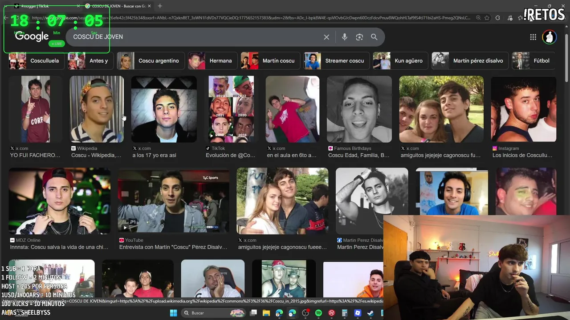Screen dimensions: 570x320
Task: Open the YouTube Entrevista video thumbnail
Action: [x=174, y=201]
